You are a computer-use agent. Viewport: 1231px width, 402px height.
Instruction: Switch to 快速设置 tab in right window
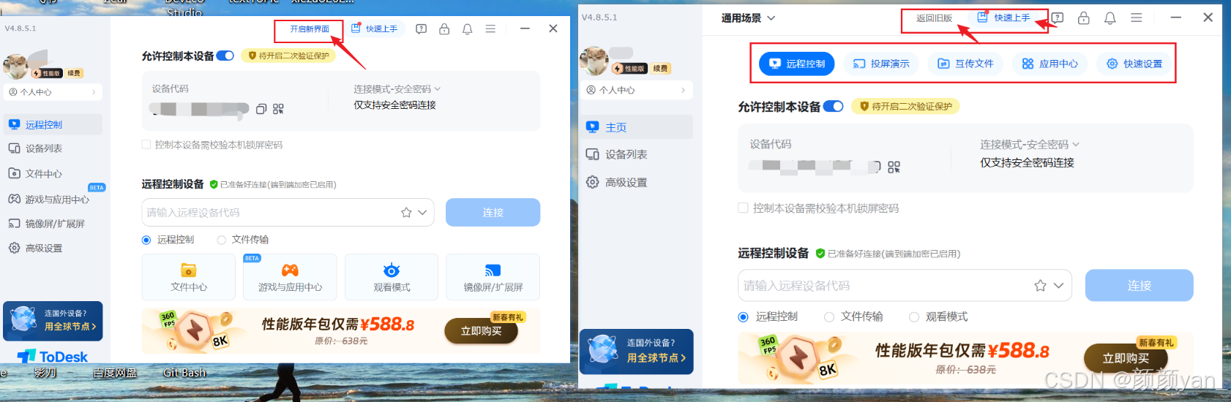point(1134,64)
